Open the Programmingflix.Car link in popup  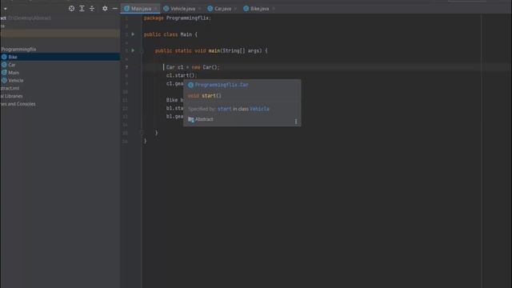[222, 85]
